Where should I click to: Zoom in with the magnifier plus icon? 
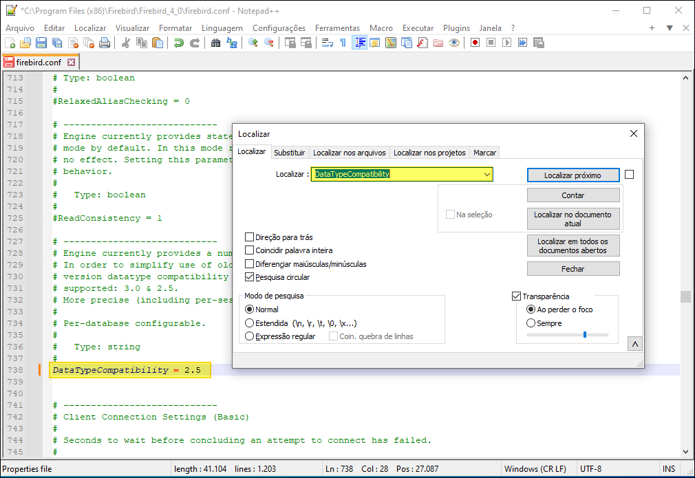[x=253, y=43]
